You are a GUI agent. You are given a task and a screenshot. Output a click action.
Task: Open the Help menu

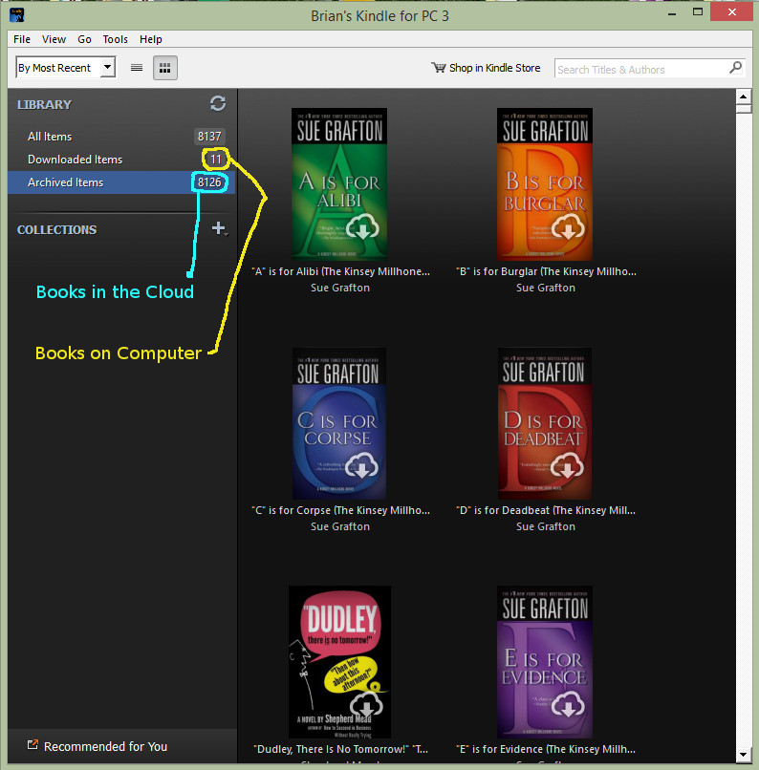pos(150,39)
